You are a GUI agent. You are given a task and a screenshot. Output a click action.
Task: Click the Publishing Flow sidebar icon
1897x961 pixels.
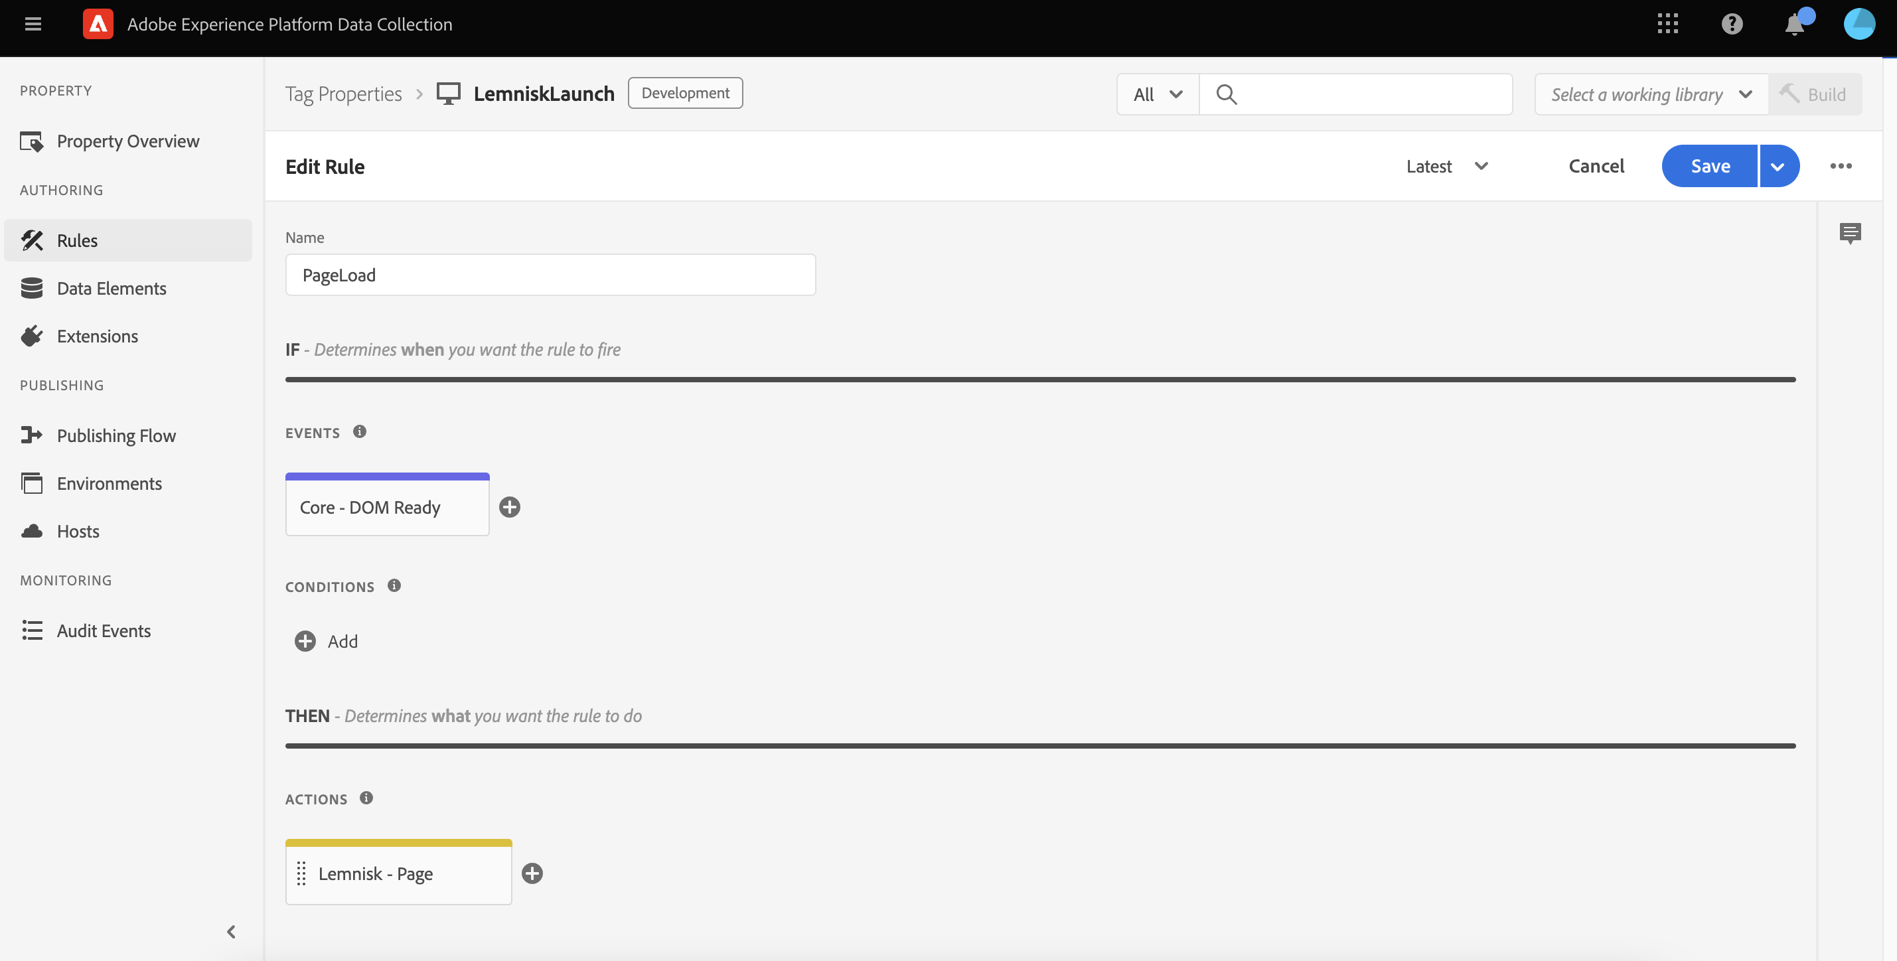tap(33, 434)
